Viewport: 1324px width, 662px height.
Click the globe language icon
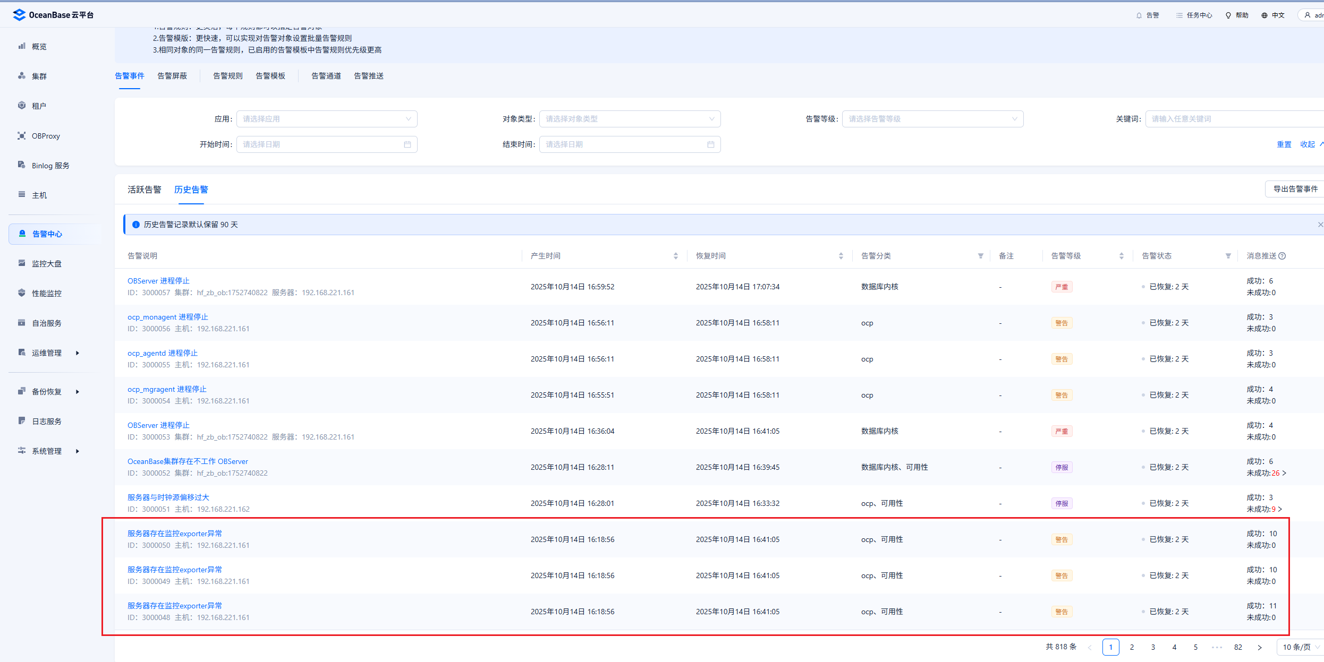[x=1264, y=15]
